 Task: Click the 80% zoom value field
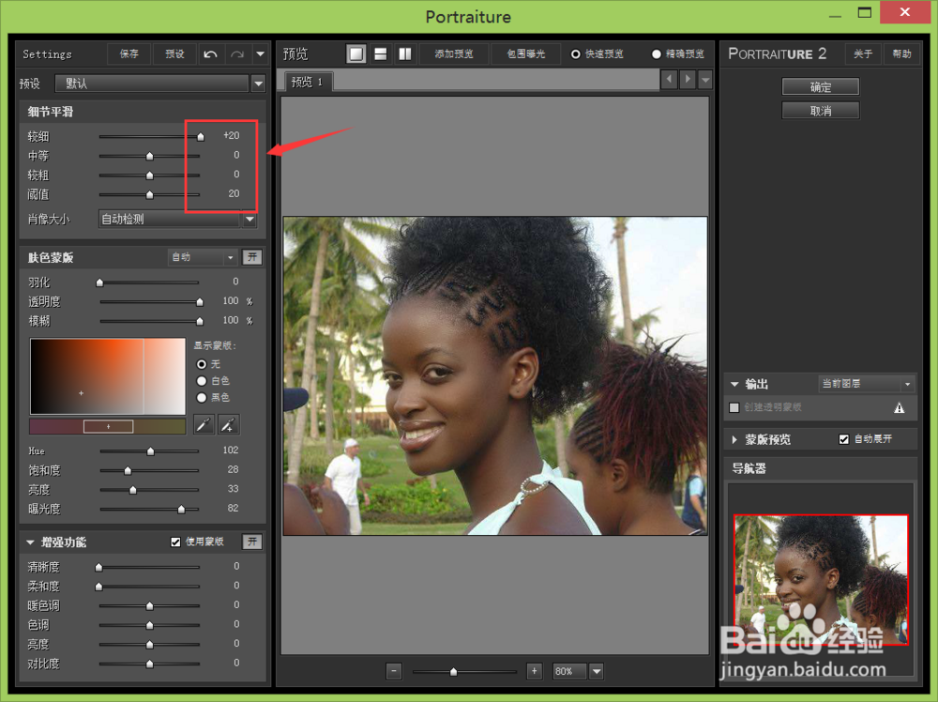[569, 671]
